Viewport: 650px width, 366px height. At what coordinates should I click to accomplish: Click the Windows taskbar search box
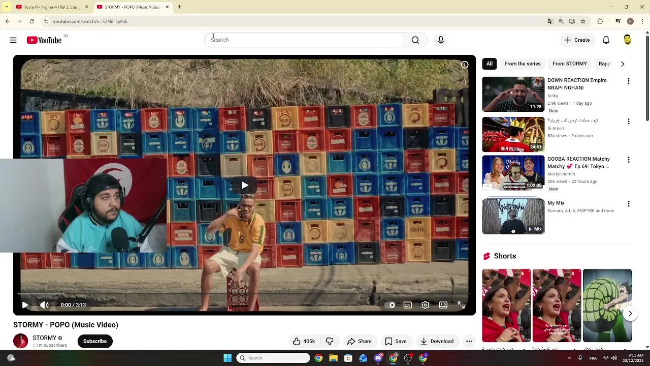[273, 358]
